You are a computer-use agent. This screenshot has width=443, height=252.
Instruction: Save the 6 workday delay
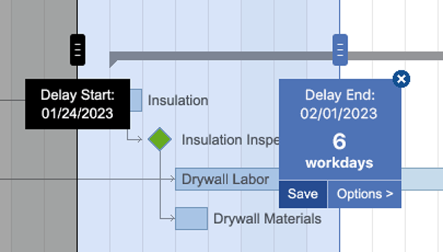tap(303, 194)
